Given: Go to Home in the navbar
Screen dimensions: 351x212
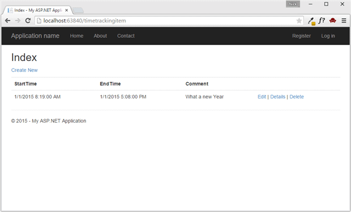Looking at the screenshot, I should point(76,36).
